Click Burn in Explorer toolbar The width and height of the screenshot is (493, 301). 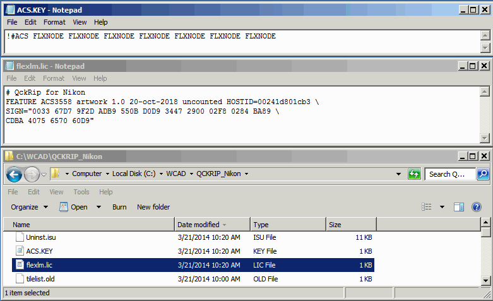[119, 207]
